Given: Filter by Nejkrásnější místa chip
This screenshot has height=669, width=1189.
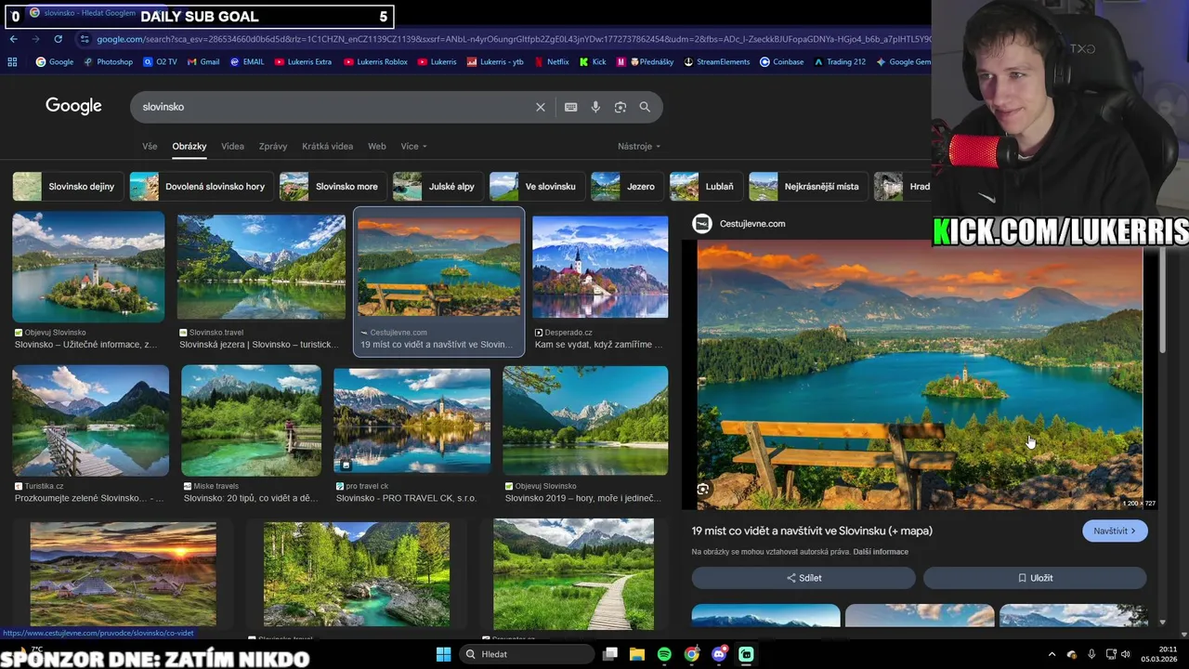Looking at the screenshot, I should click(x=807, y=187).
